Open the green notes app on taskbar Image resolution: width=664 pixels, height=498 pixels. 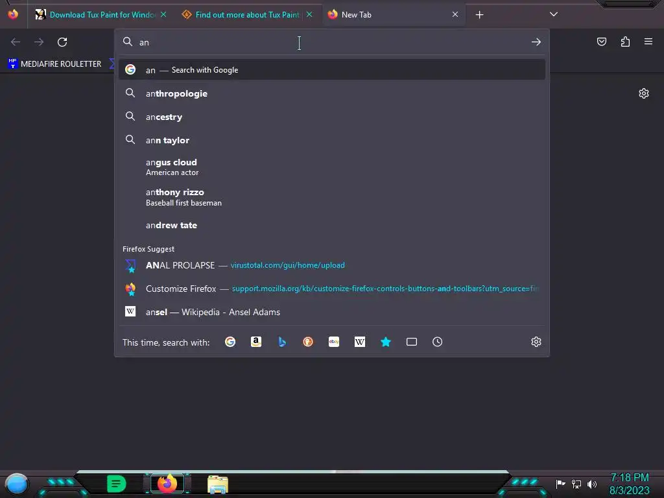coord(117,484)
